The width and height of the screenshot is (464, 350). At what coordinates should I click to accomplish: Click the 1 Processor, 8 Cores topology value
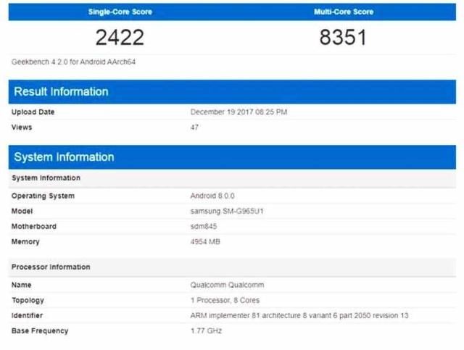(225, 301)
